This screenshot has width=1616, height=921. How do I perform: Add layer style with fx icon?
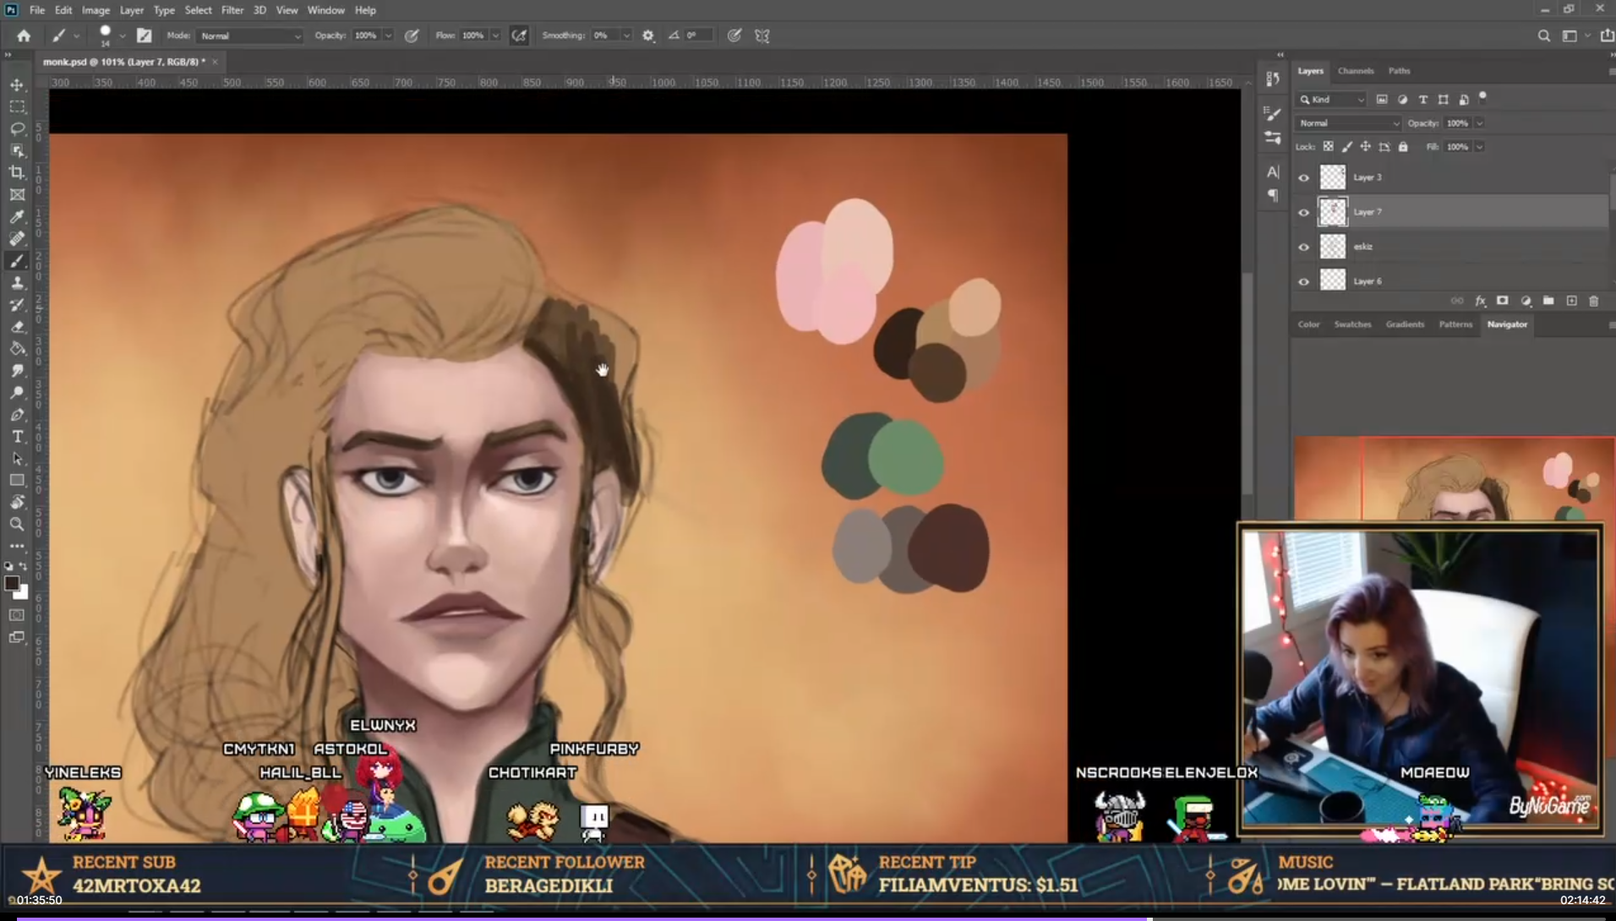point(1480,301)
